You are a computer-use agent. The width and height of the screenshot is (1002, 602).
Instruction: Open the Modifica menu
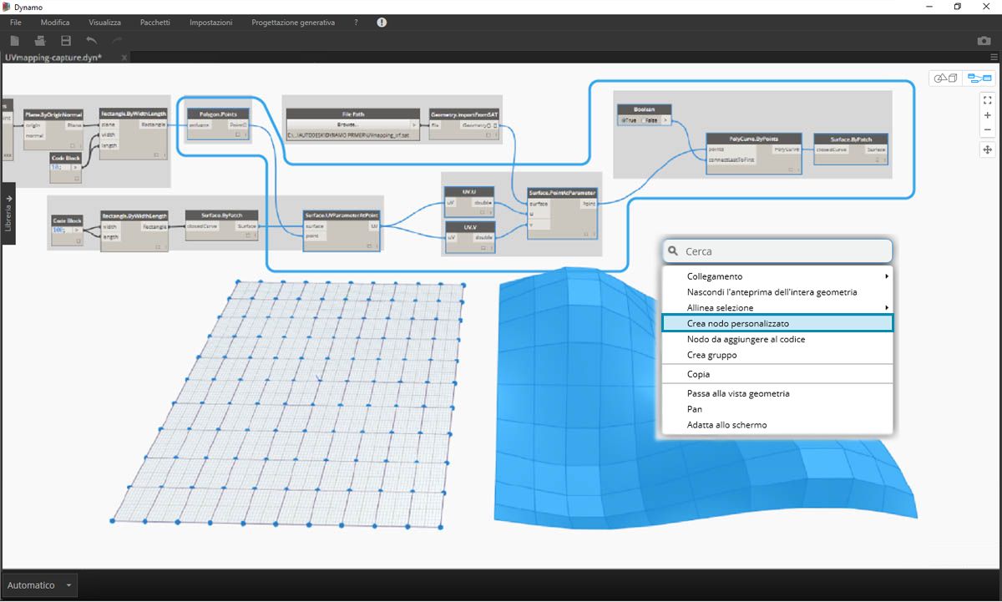coord(55,23)
